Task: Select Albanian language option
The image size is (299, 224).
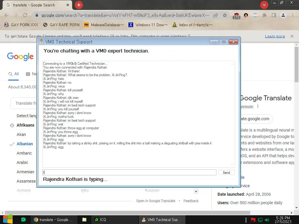Action: [25, 144]
